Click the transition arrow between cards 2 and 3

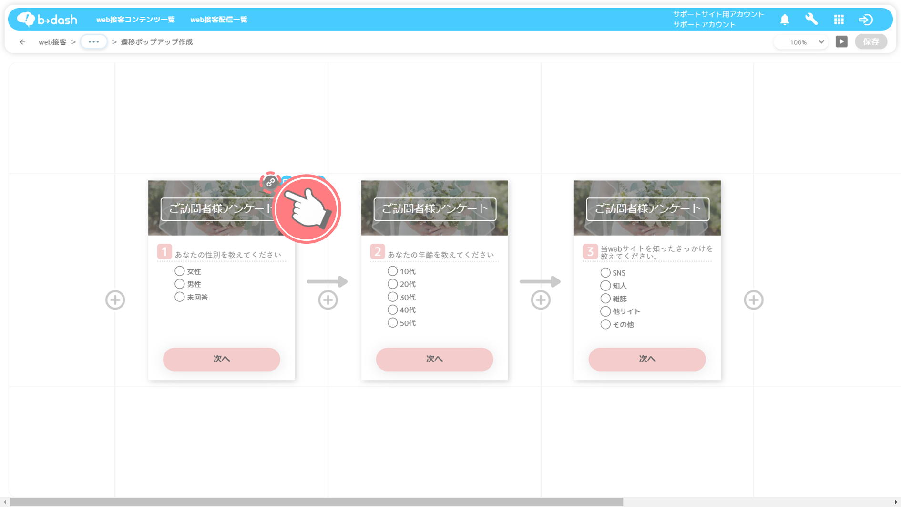[540, 281]
